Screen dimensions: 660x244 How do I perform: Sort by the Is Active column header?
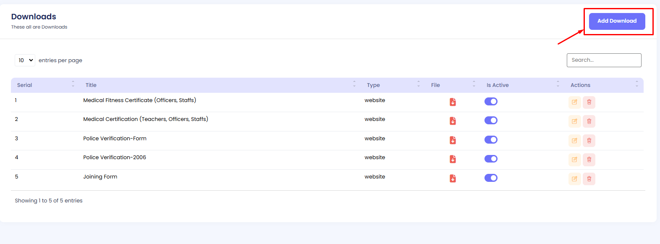click(498, 85)
